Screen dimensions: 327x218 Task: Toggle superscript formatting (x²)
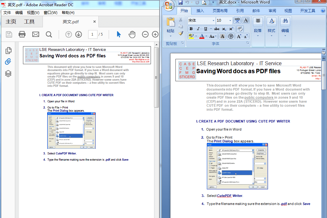click(x=231, y=29)
